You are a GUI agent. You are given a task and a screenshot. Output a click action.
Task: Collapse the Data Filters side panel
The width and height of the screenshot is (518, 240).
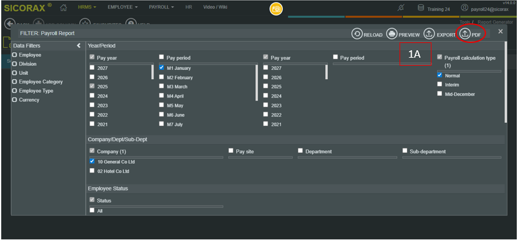click(x=79, y=45)
